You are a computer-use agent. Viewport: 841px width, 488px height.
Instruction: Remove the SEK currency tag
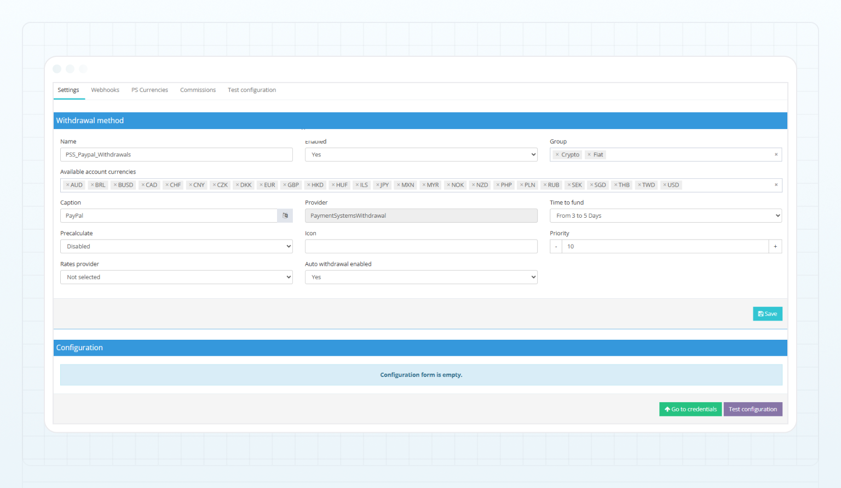[x=569, y=185]
